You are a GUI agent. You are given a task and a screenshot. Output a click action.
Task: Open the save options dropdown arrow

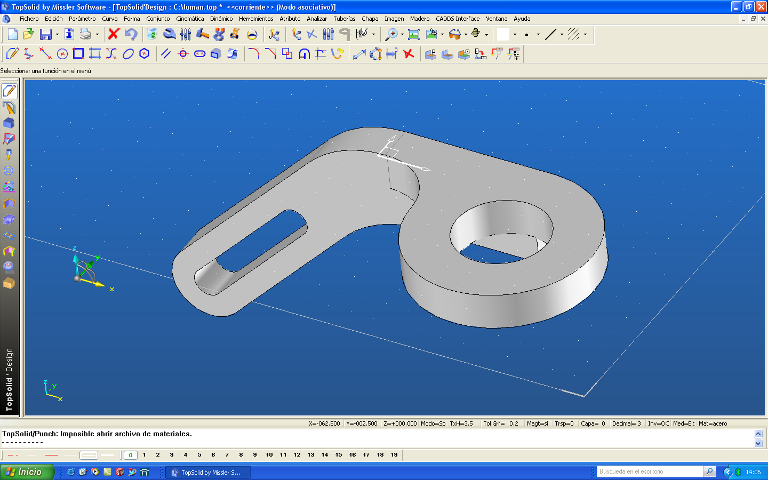[57, 34]
